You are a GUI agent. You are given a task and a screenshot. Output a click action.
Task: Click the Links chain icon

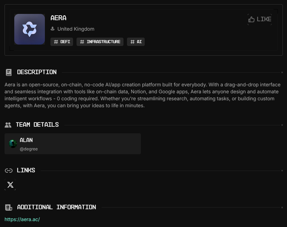pyautogui.click(x=9, y=171)
